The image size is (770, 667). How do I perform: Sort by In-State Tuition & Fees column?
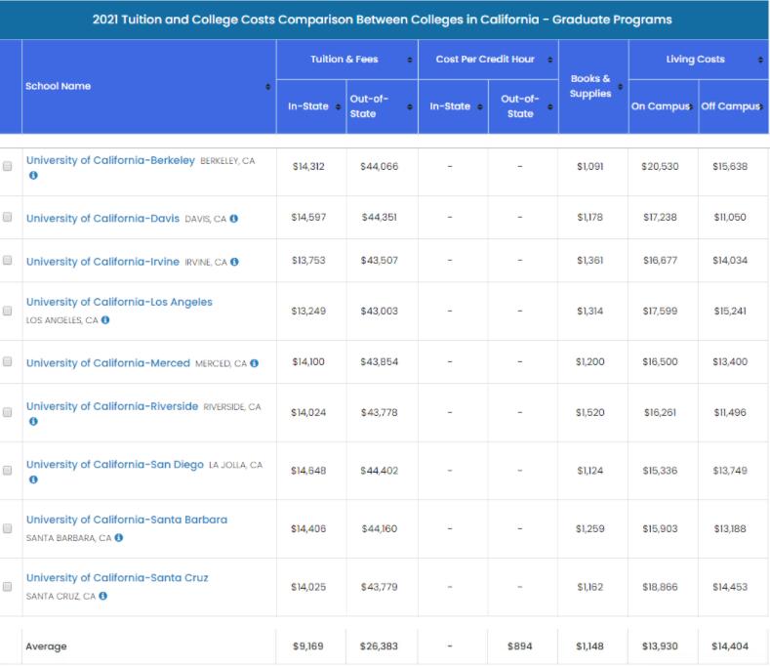tap(338, 106)
